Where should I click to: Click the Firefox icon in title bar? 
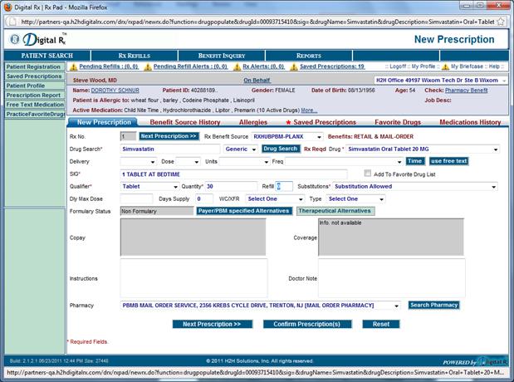[x=8, y=7]
